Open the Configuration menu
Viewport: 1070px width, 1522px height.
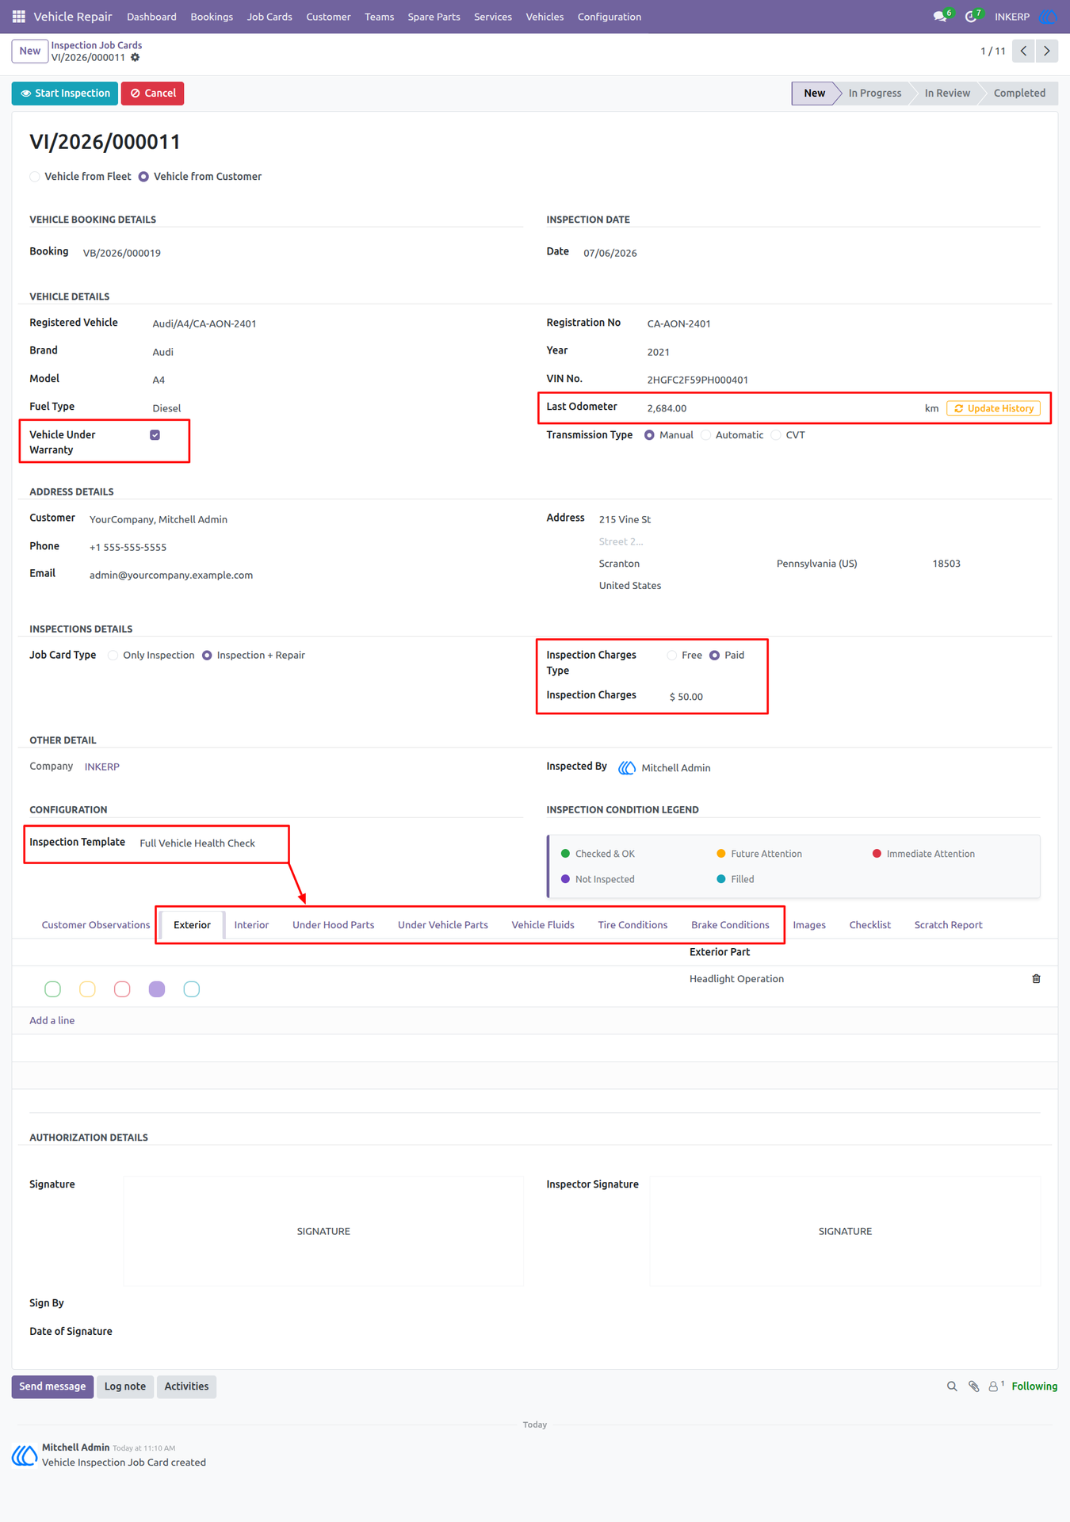tap(610, 17)
